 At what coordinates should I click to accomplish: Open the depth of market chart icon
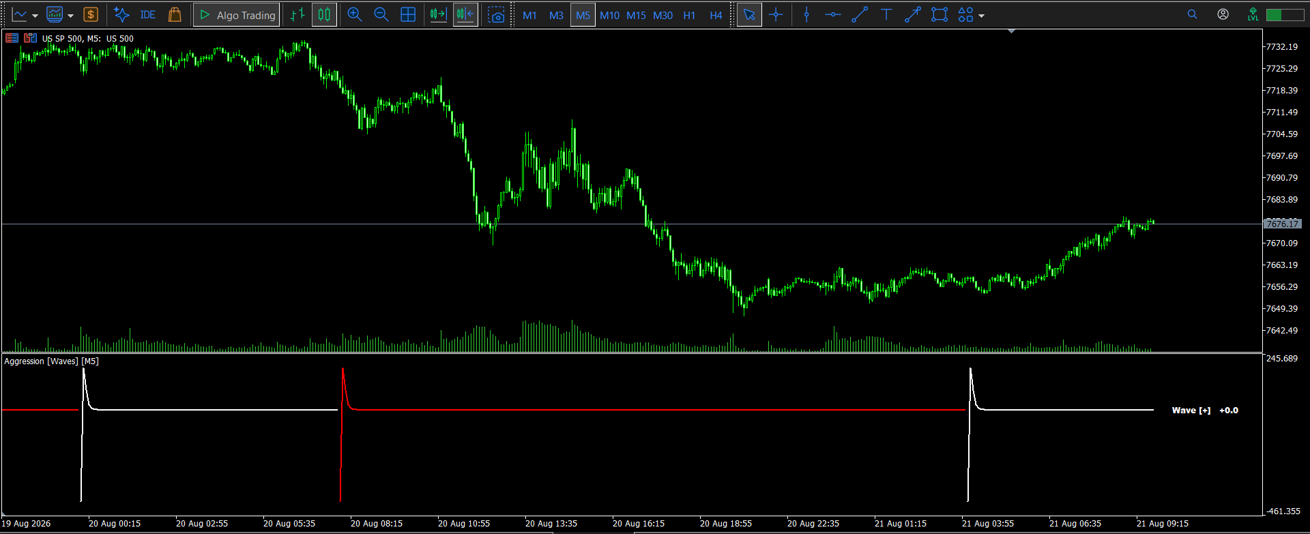click(30, 38)
